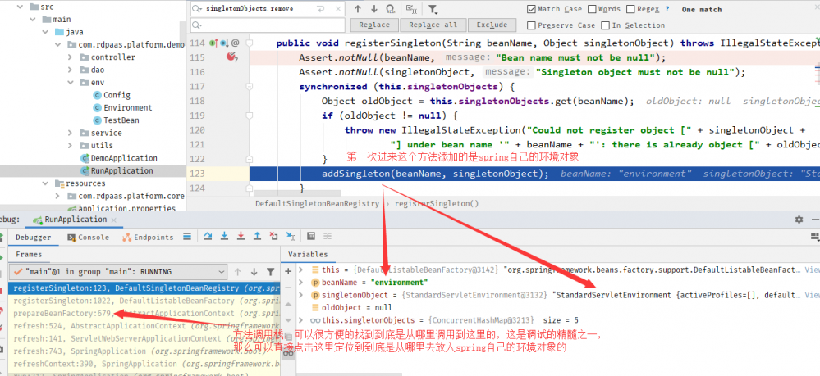Open the Regex help question mark
The width and height of the screenshot is (820, 376).
tap(667, 9)
